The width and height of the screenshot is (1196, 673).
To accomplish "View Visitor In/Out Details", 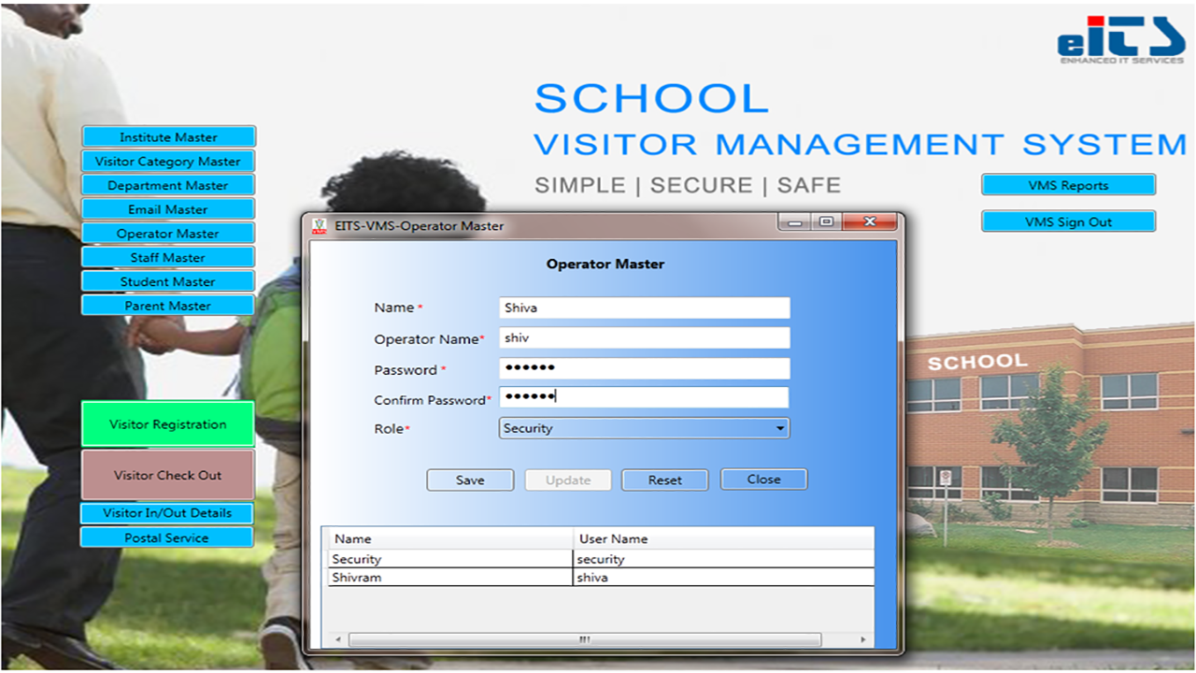I will (167, 513).
